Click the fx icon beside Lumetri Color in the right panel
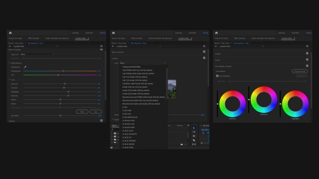This screenshot has width=319, height=179. coord(216,46)
